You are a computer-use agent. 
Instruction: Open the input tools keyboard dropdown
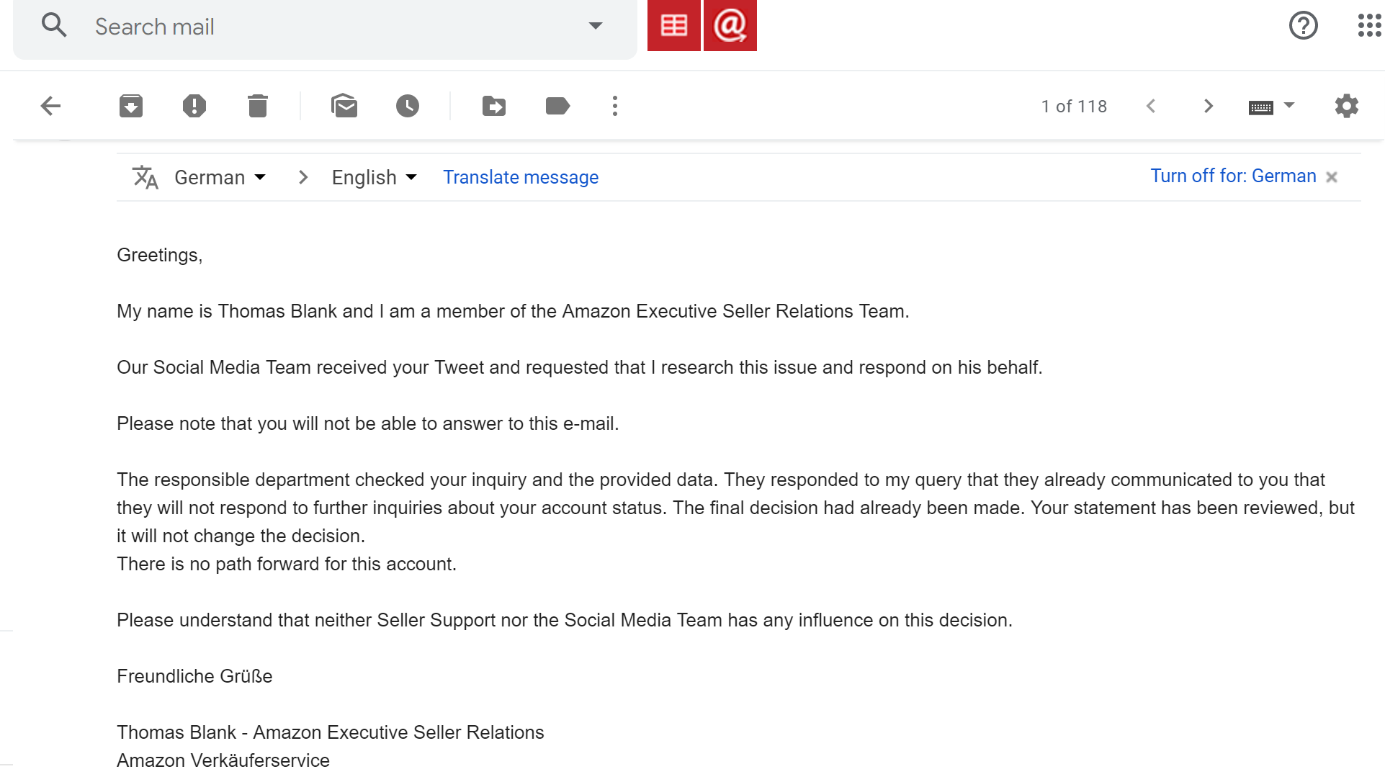(1288, 106)
